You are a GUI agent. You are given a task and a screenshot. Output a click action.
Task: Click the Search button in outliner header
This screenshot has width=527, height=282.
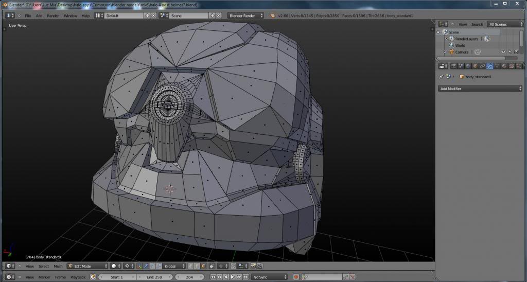coord(477,24)
